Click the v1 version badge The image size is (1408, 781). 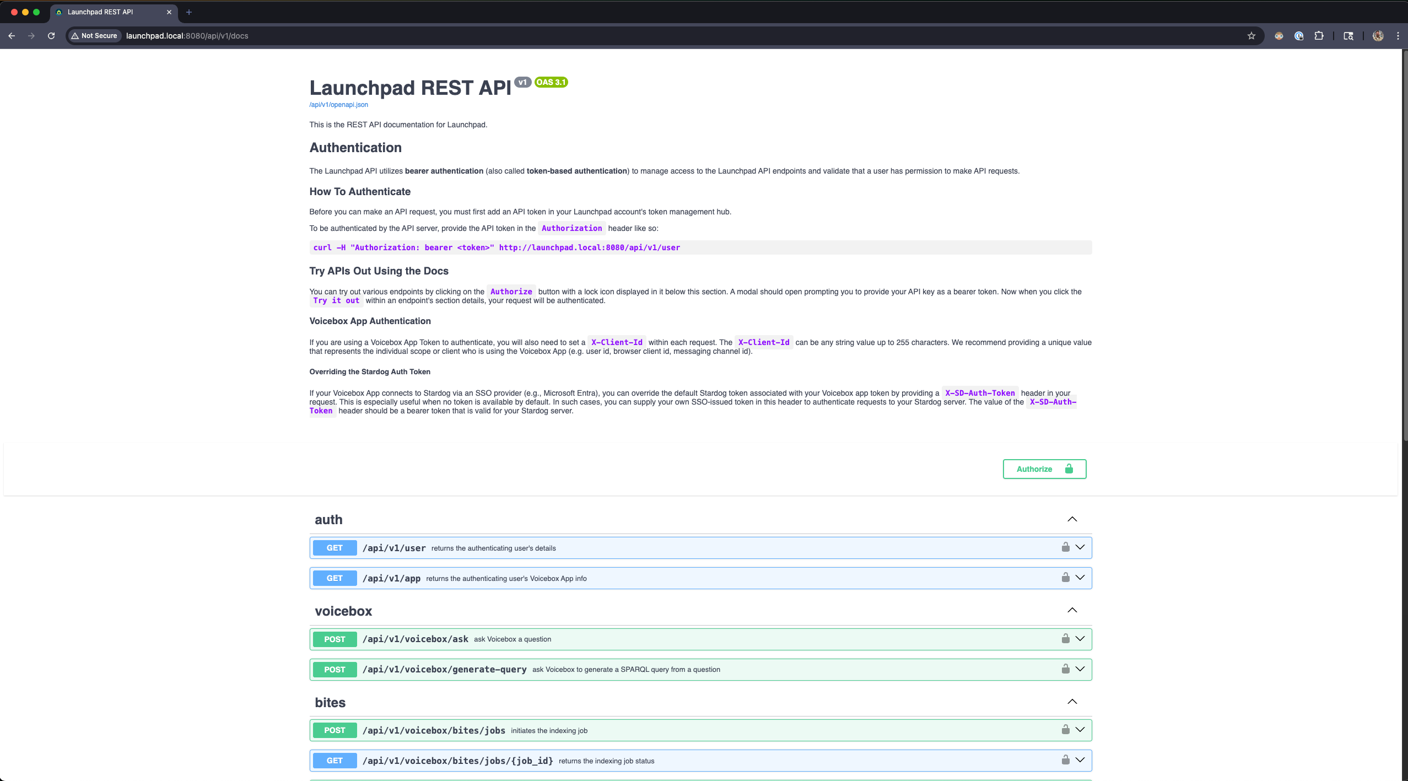(522, 82)
